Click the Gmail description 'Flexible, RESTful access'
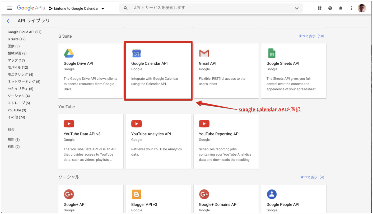The height and width of the screenshot is (214, 373). [x=222, y=81]
